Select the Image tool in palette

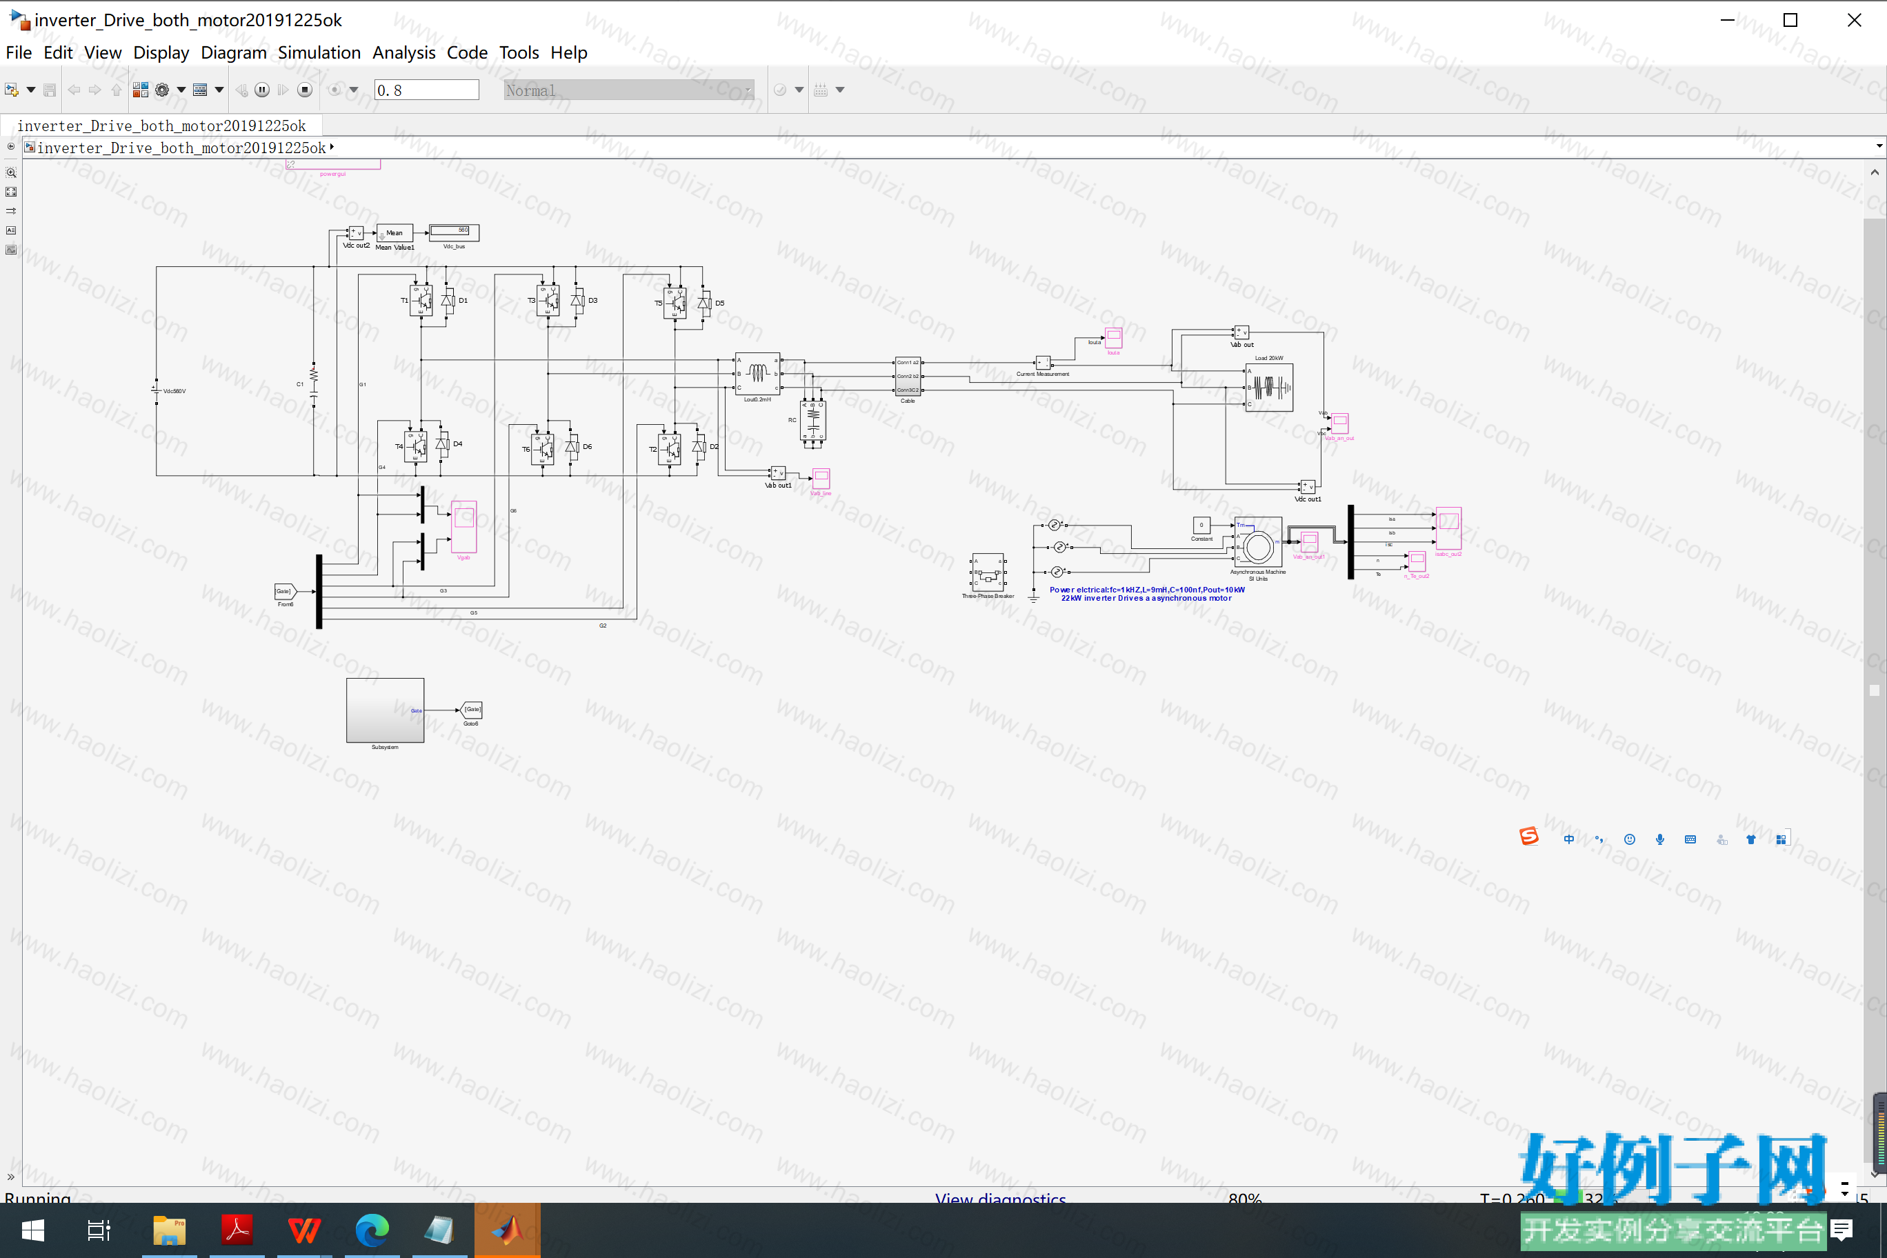(11, 250)
